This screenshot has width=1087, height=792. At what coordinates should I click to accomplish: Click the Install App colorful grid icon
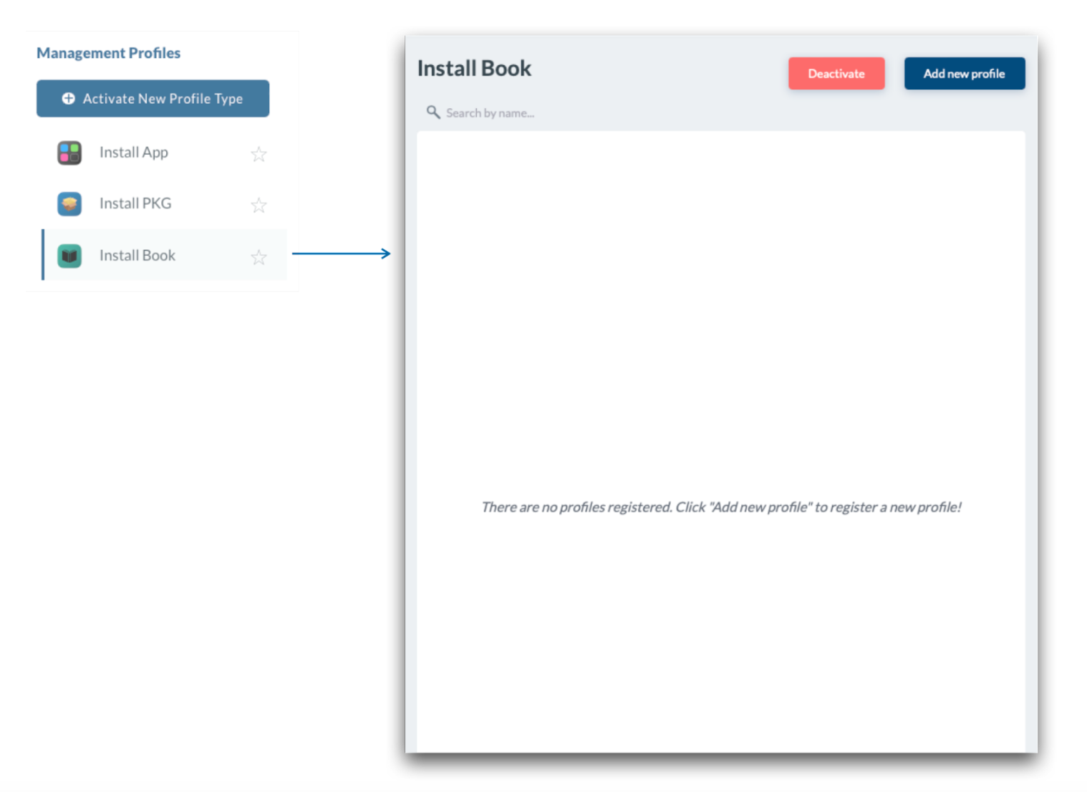69,153
